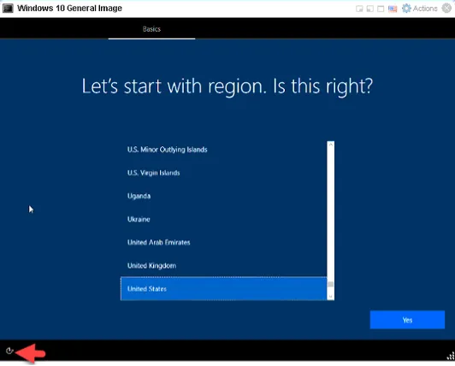Close the console with the round X
The height and width of the screenshot is (366, 455).
[446, 9]
